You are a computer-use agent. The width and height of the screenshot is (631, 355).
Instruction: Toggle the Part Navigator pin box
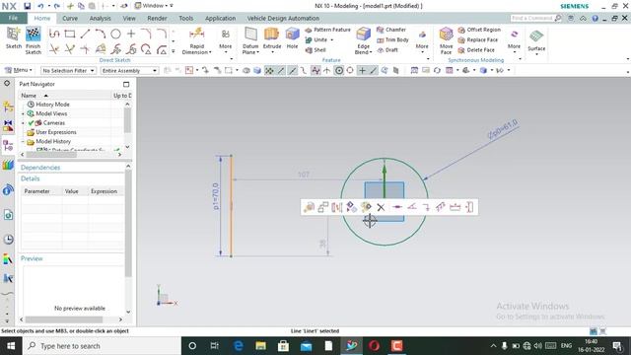(126, 84)
